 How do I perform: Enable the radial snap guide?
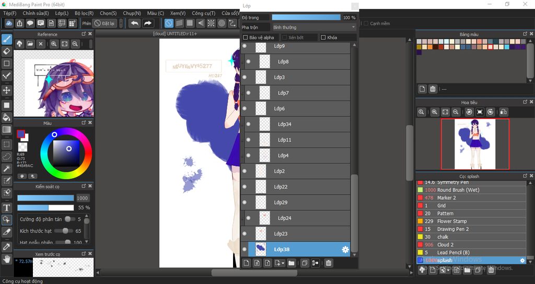point(211,23)
